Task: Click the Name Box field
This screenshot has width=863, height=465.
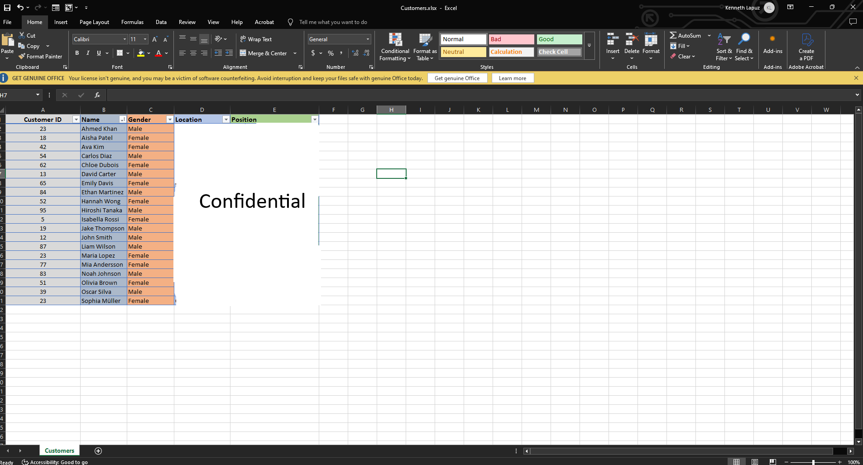Action: coord(17,95)
